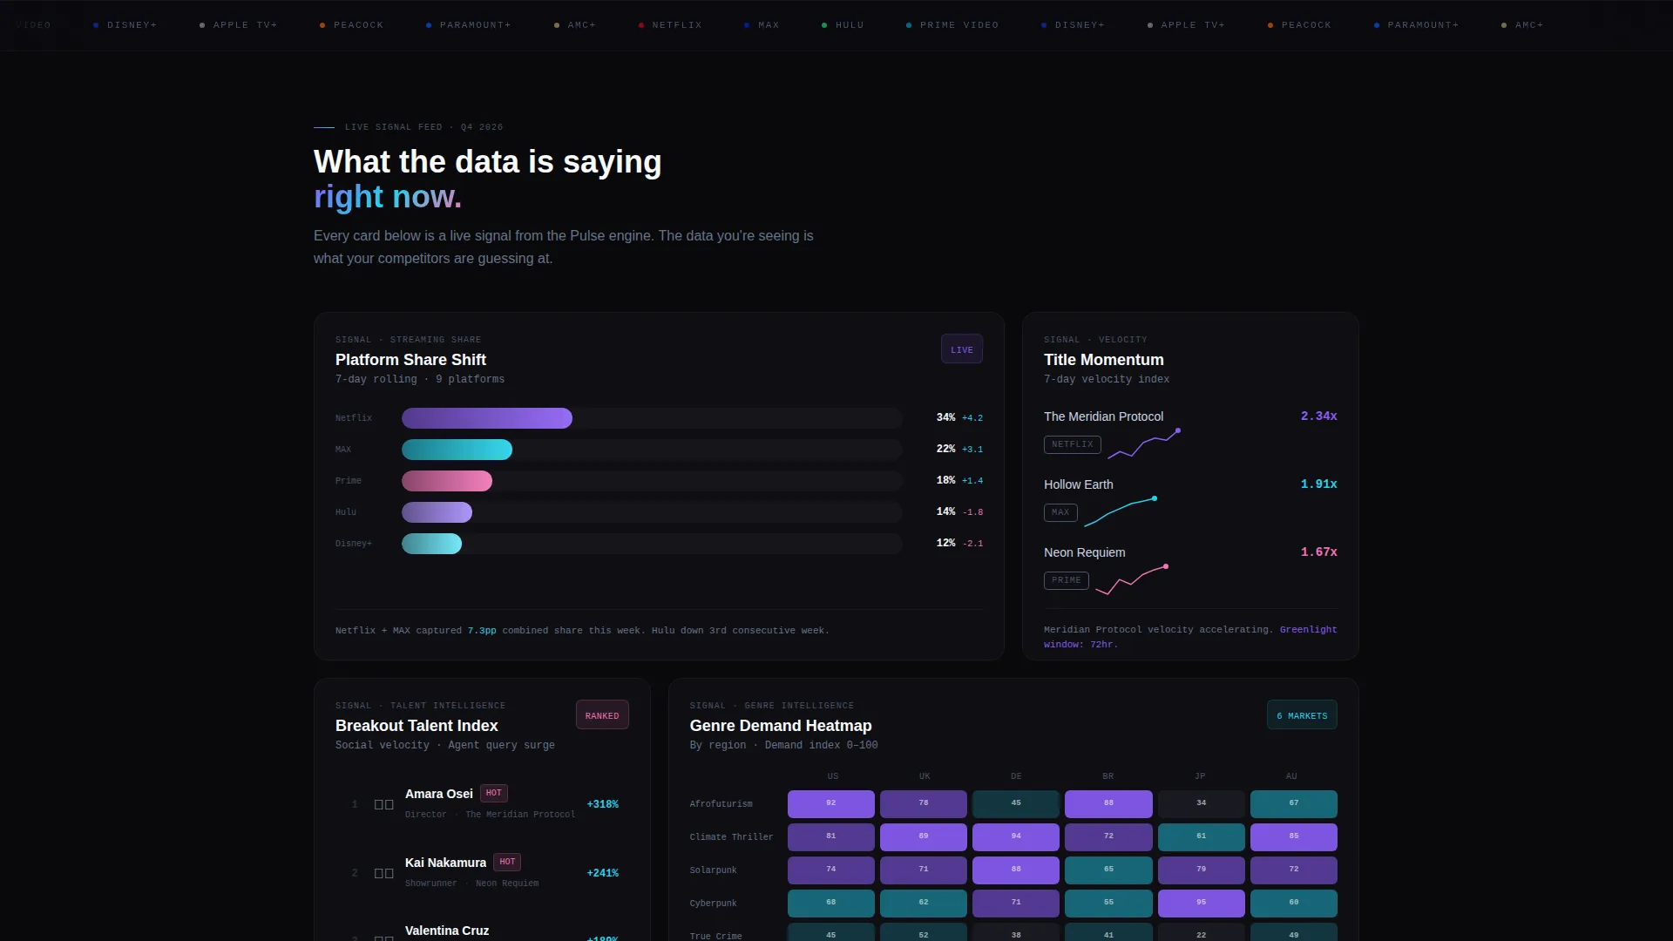Click Kai Nakamura's avatar icon
Image resolution: width=1673 pixels, height=941 pixels.
[383, 873]
